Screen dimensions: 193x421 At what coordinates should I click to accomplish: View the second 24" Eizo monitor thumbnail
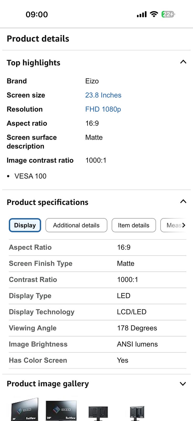pos(61,410)
